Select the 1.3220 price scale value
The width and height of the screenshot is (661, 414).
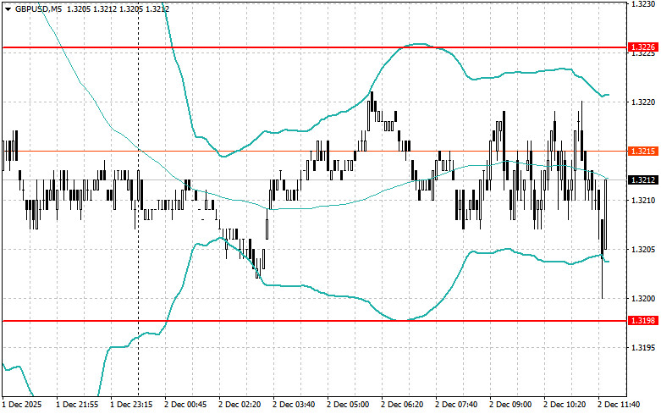click(x=643, y=102)
